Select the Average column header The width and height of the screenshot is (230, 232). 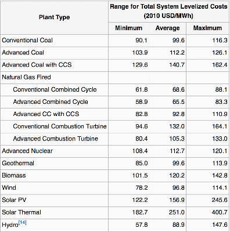click(x=168, y=28)
